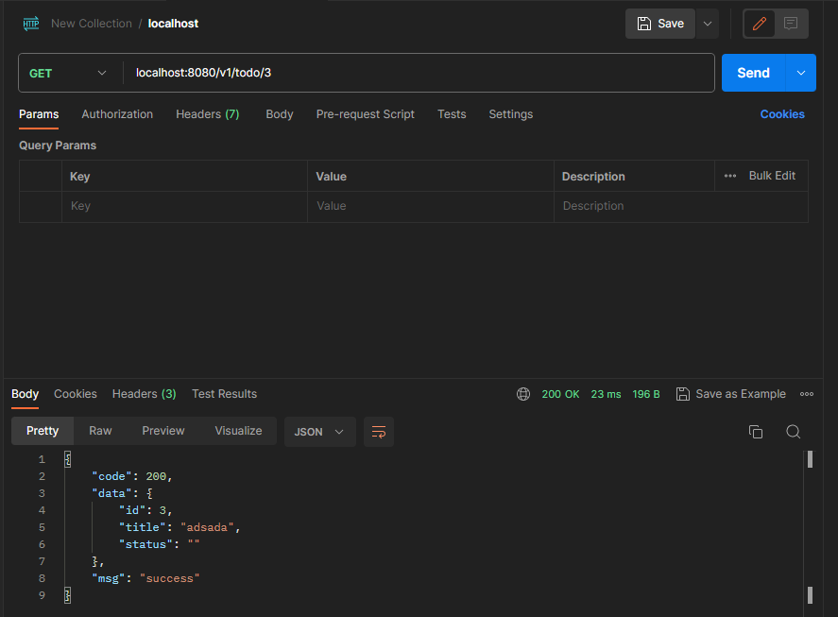Search in the response body

point(793,432)
